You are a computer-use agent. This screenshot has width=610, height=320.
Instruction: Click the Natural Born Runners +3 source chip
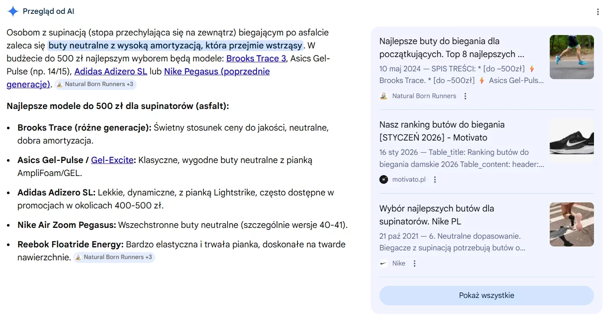[x=95, y=84]
